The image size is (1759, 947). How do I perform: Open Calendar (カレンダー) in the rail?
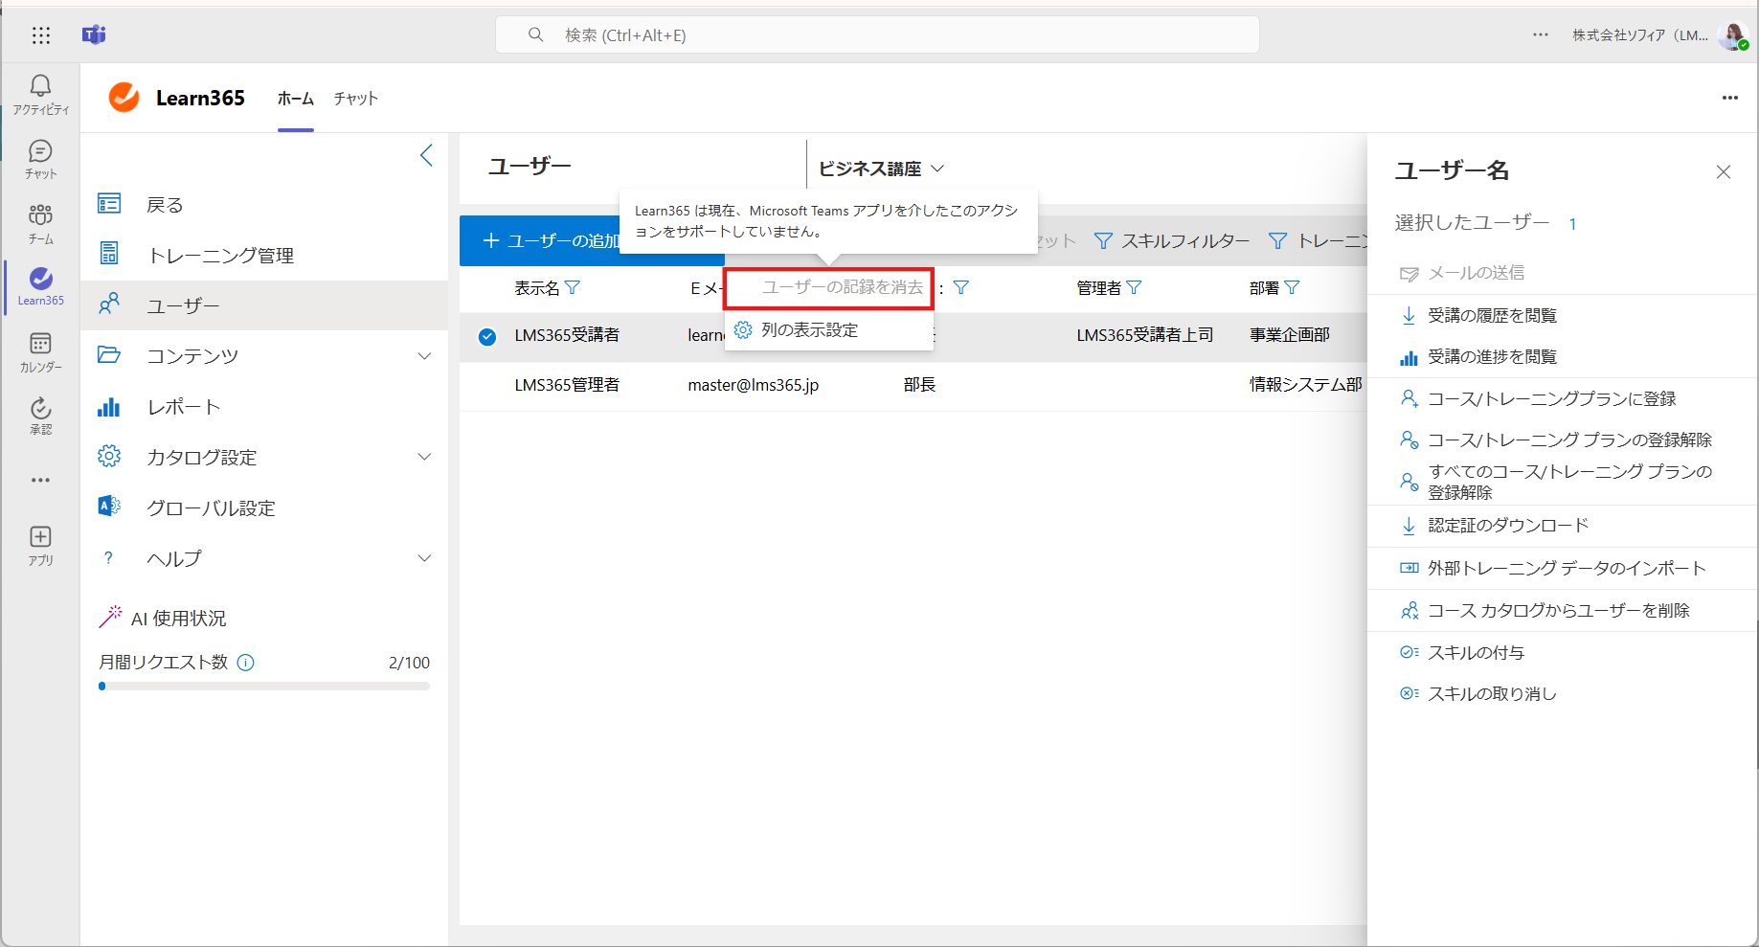(40, 352)
